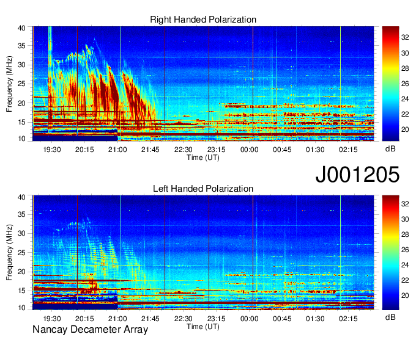The width and height of the screenshot is (416, 337).
Task: Click the right-handed polarization spectrogram image
Action: click(203, 84)
